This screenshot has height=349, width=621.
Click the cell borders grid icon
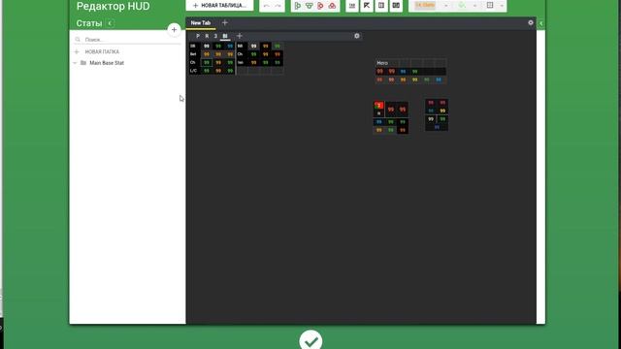click(490, 5)
